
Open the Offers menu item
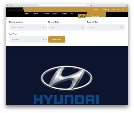click(55, 14)
